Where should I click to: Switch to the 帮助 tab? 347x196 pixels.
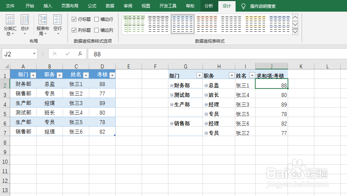(190, 6)
